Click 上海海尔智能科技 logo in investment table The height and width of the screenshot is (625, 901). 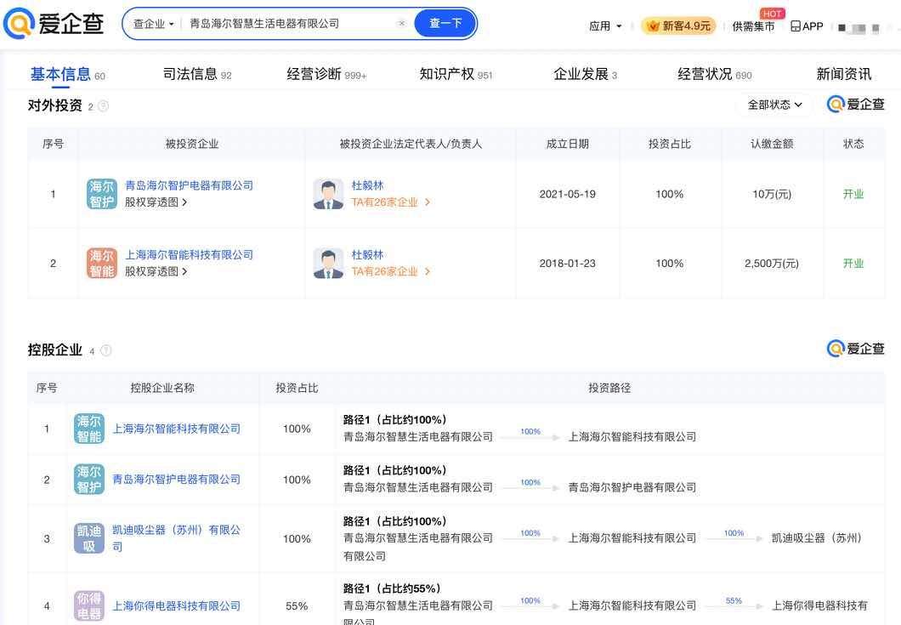point(102,263)
